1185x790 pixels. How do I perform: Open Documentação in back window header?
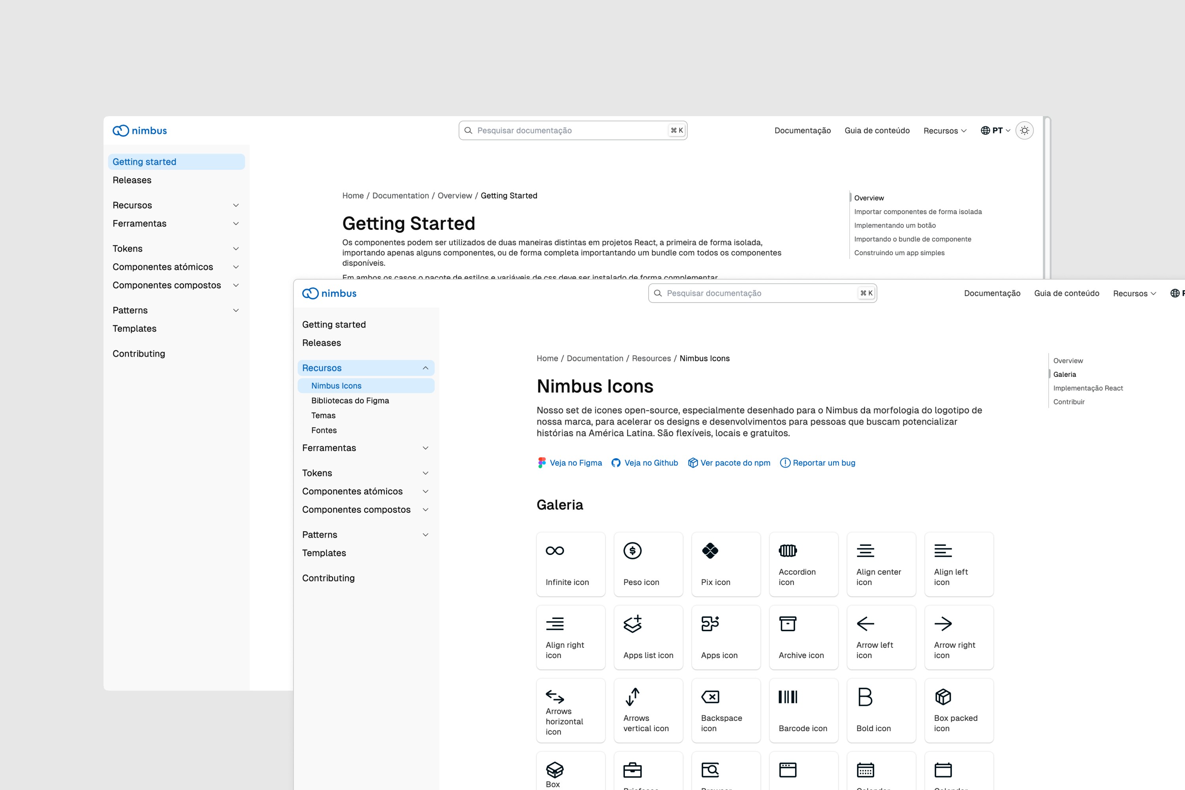click(803, 130)
